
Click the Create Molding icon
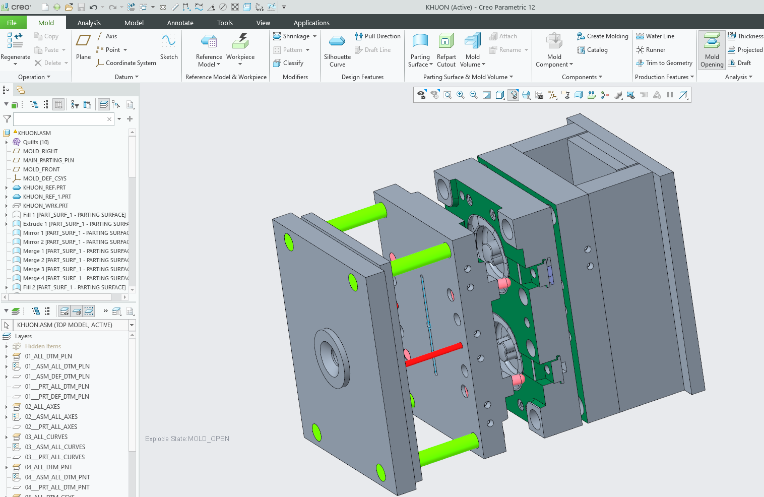click(581, 36)
